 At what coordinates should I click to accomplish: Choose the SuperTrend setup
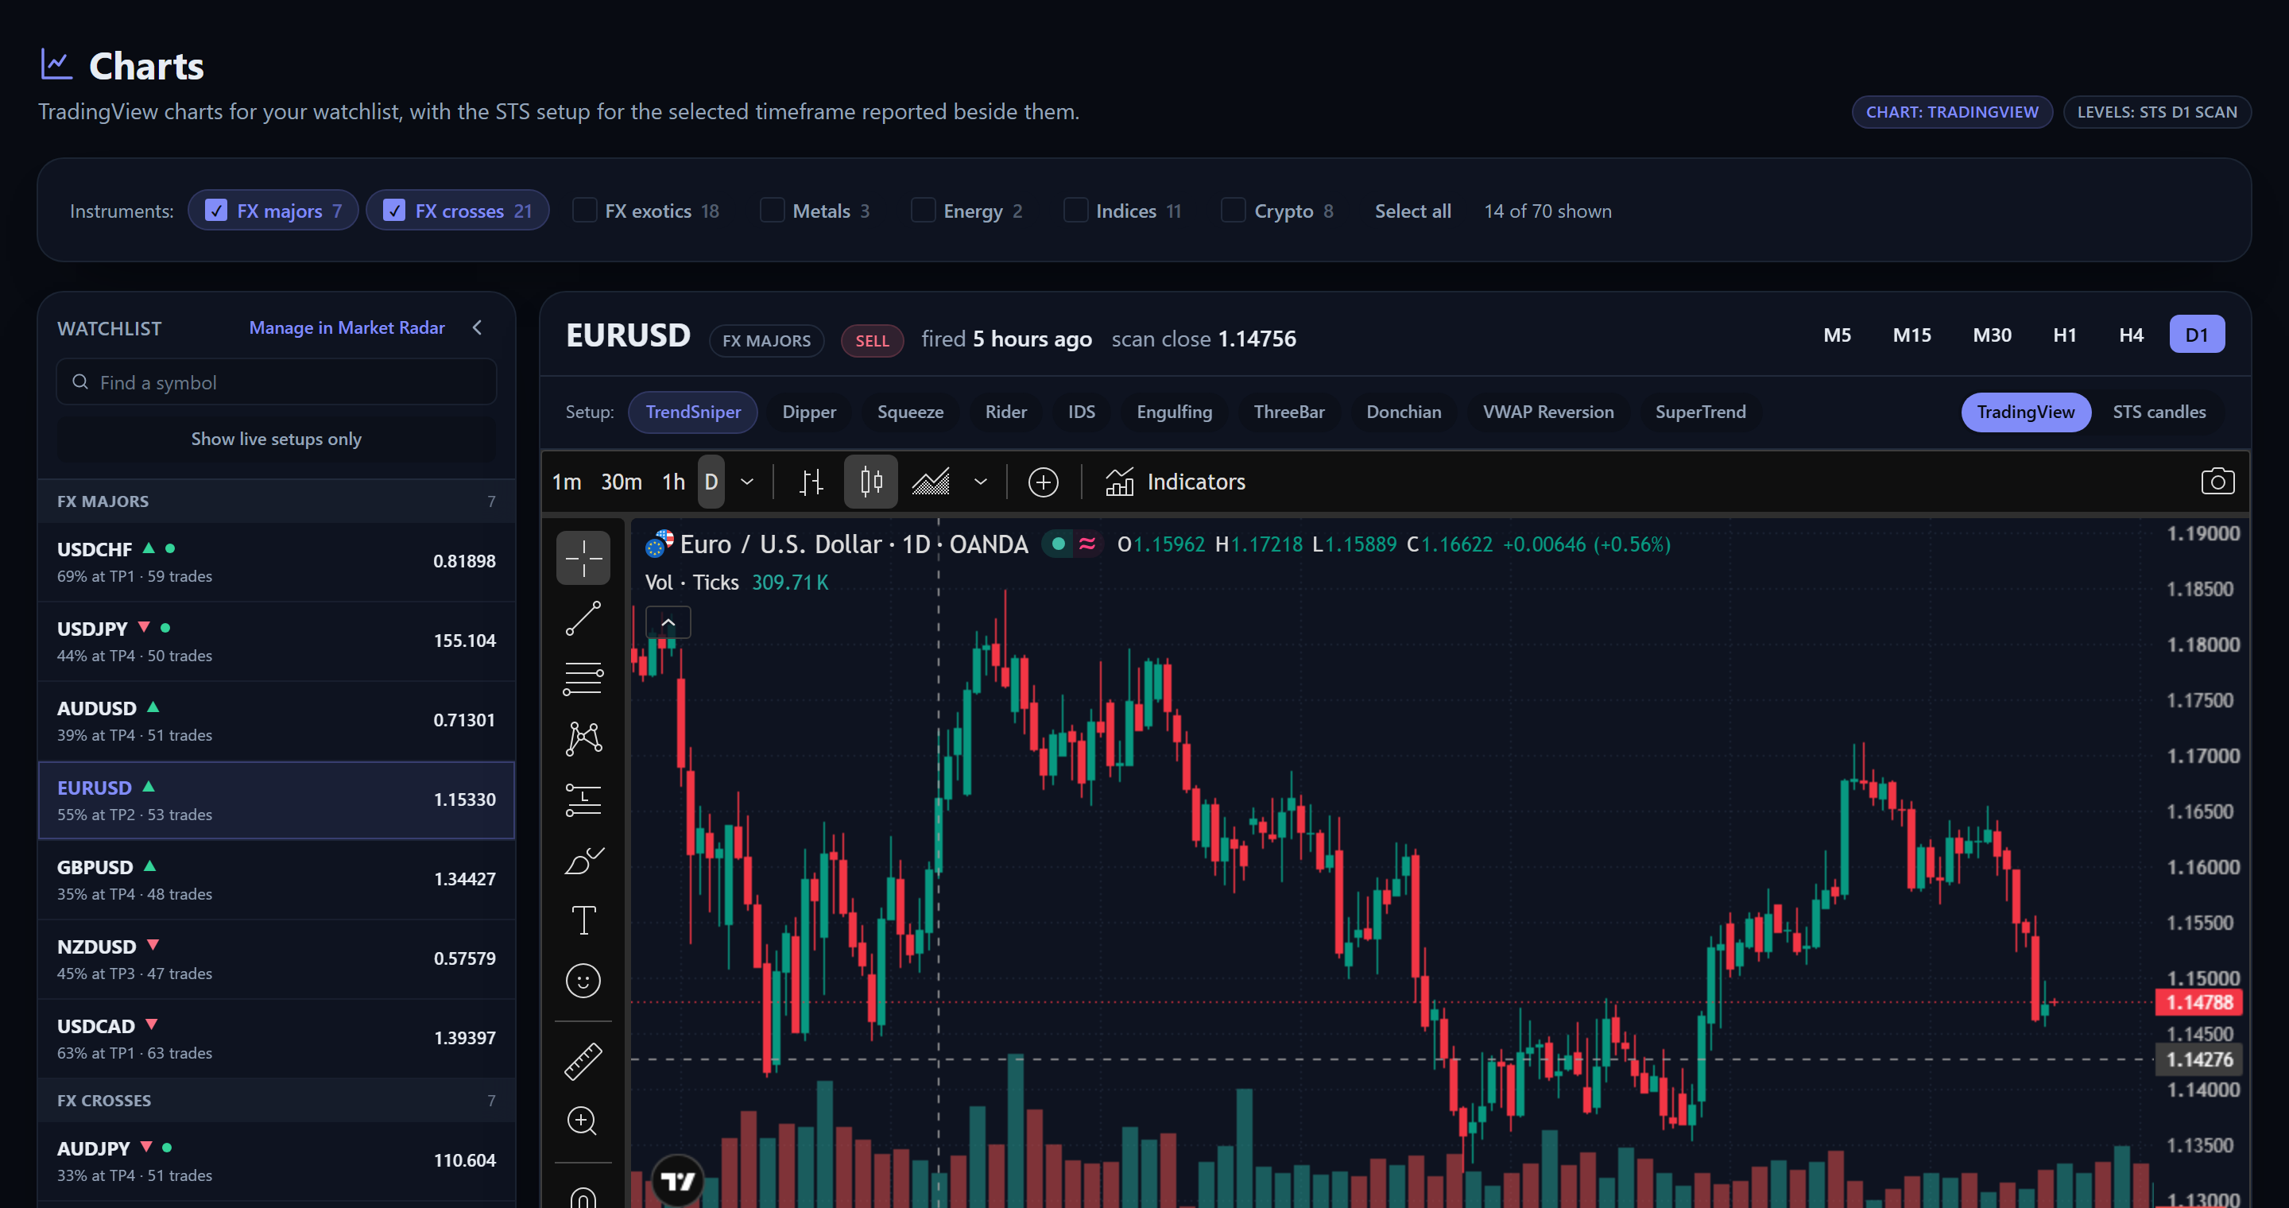tap(1700, 412)
